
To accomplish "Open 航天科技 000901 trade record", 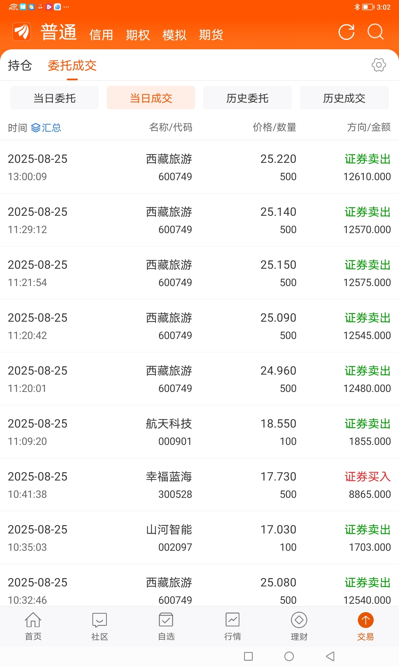I will [x=199, y=432].
